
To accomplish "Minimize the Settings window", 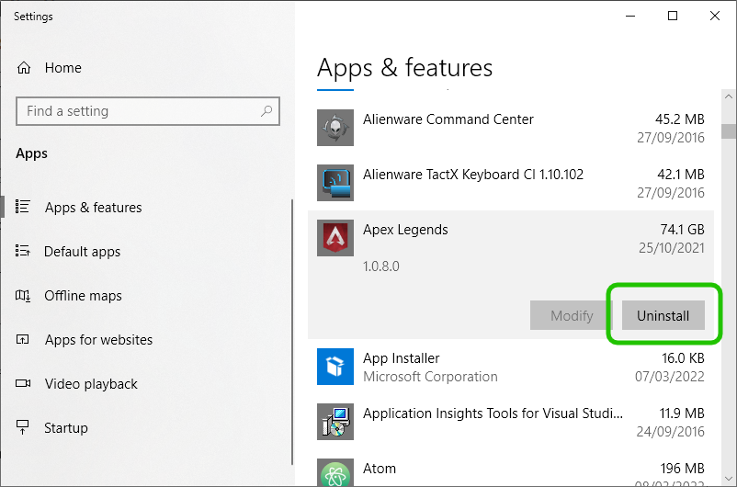I will (630, 16).
